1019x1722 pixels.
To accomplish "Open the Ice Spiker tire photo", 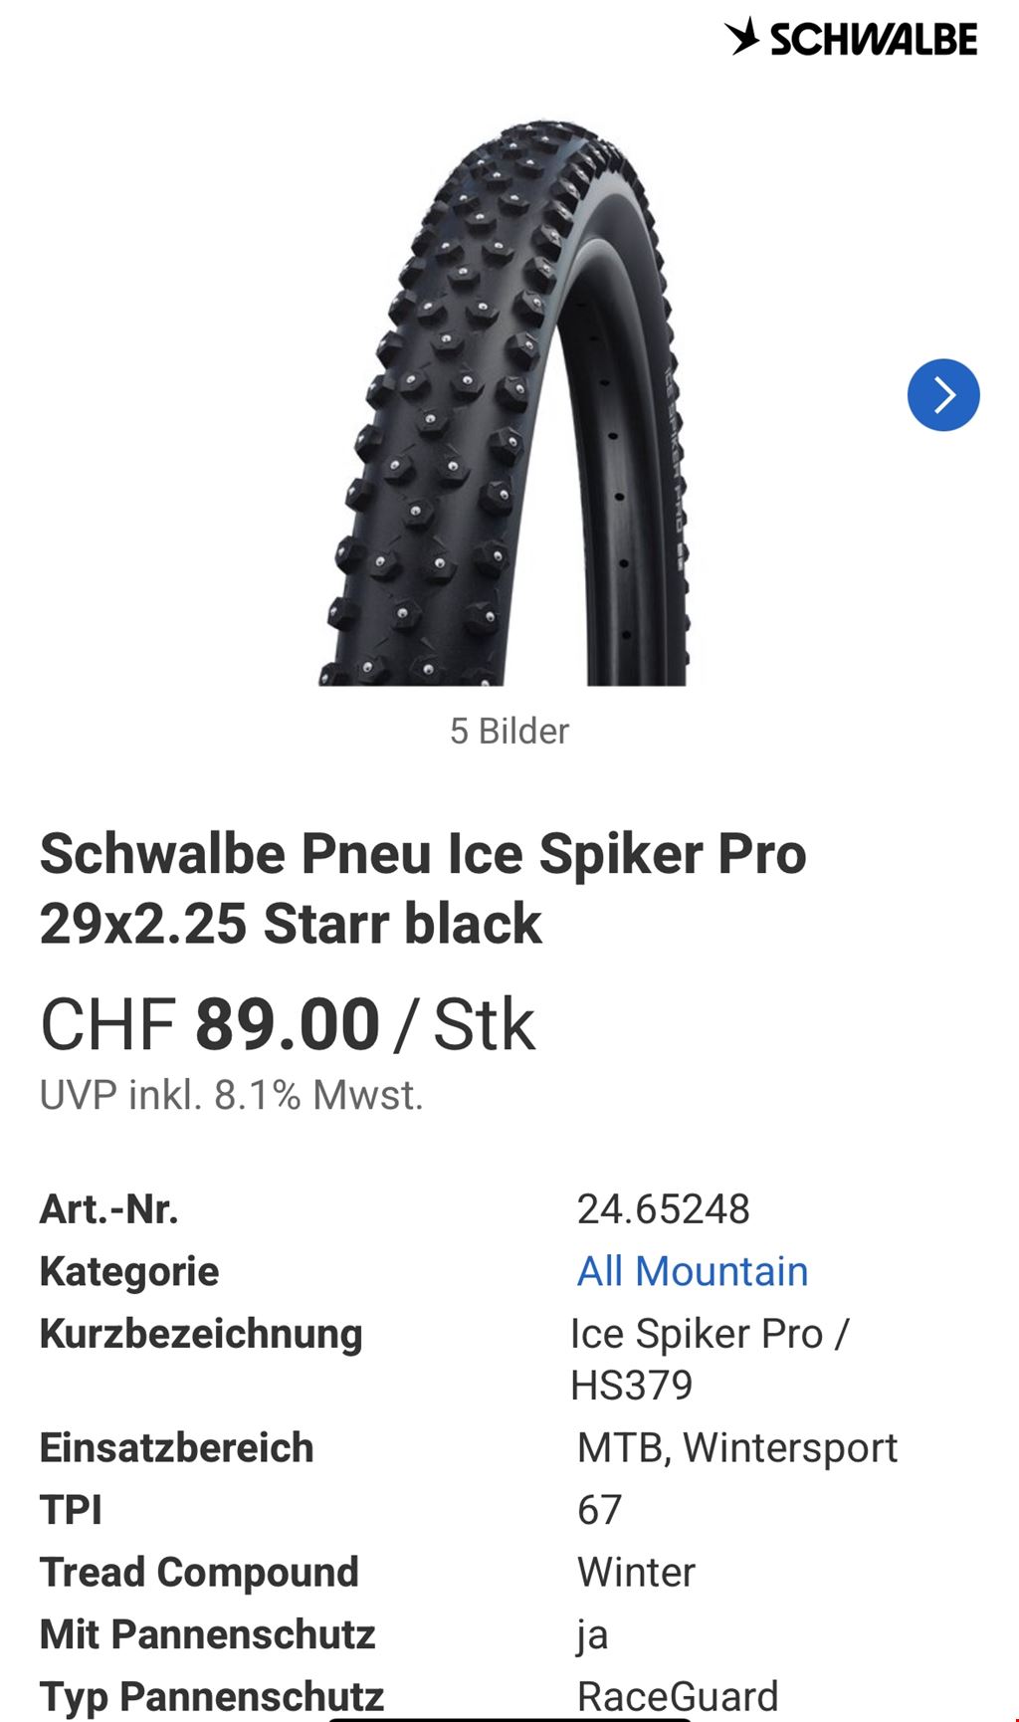I will pyautogui.click(x=506, y=403).
